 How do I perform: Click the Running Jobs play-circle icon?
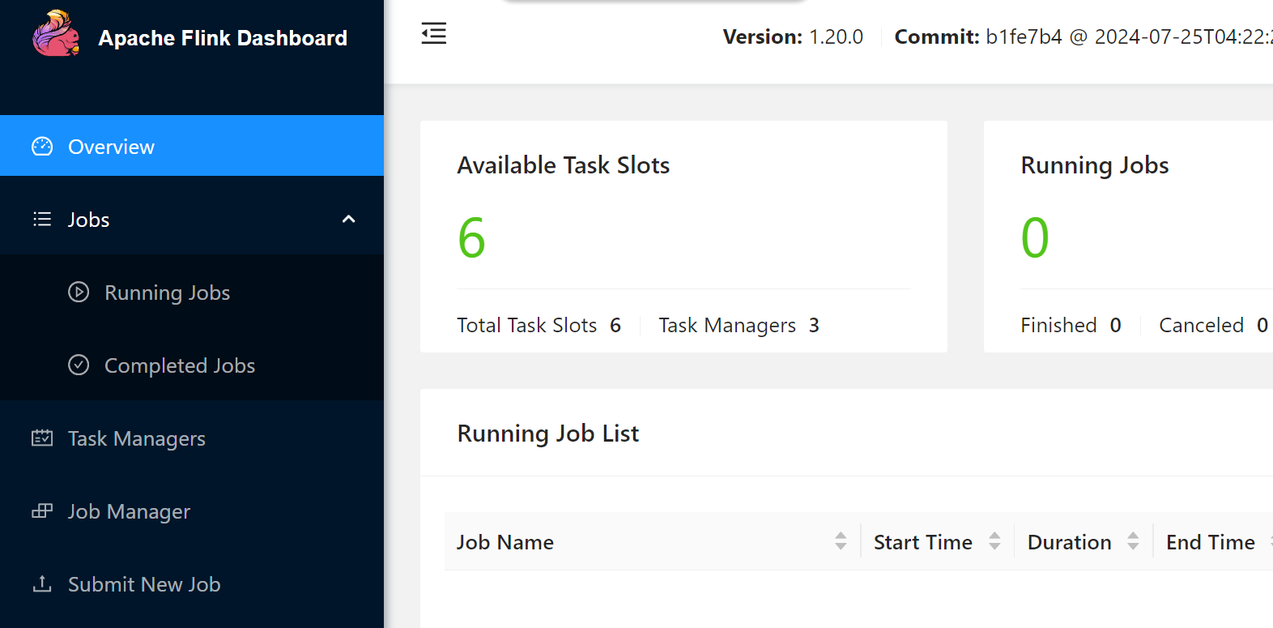point(79,292)
